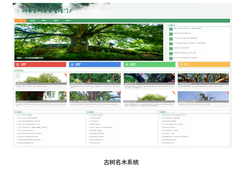Expand more in the ancient tree gallery section
Screen dimensions: 243x179
point(229,70)
